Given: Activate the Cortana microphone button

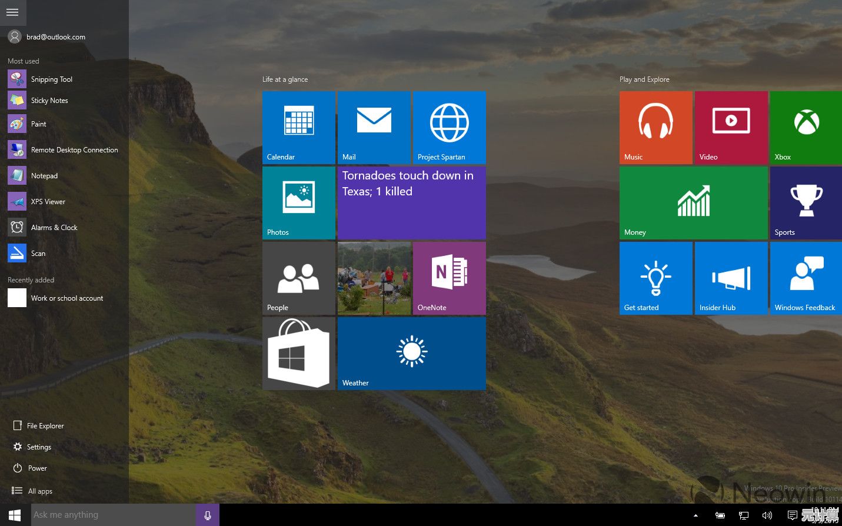Looking at the screenshot, I should tap(208, 515).
